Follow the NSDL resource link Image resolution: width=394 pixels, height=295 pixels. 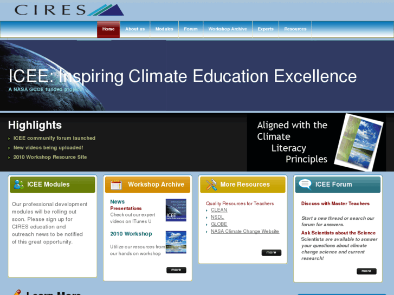pos(217,217)
